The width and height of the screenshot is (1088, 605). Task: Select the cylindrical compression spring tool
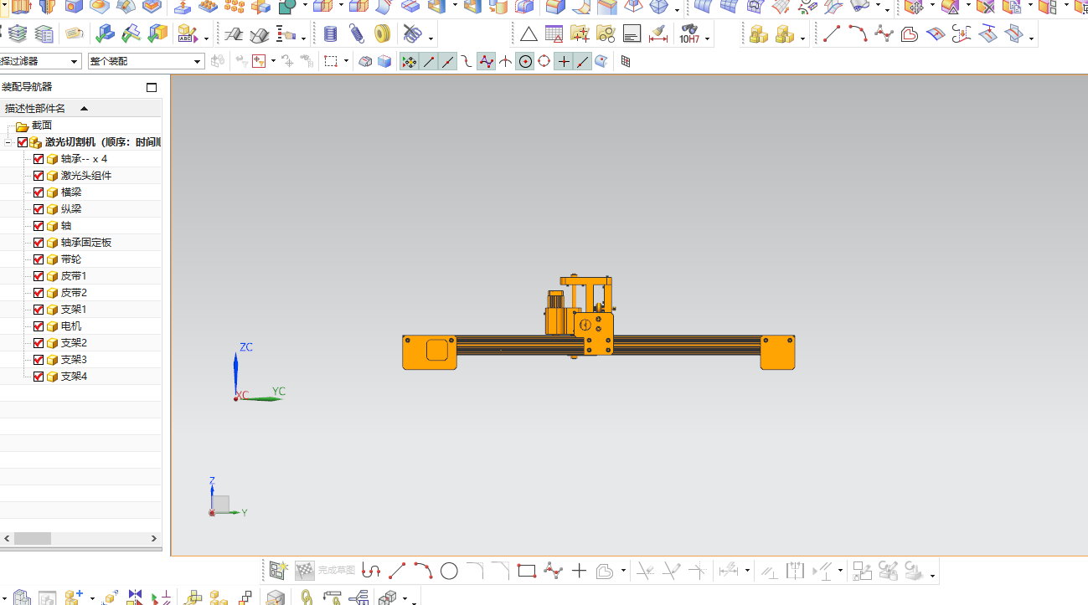tap(331, 34)
